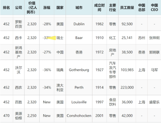Click the city cell Perth

(x=79, y=88)
